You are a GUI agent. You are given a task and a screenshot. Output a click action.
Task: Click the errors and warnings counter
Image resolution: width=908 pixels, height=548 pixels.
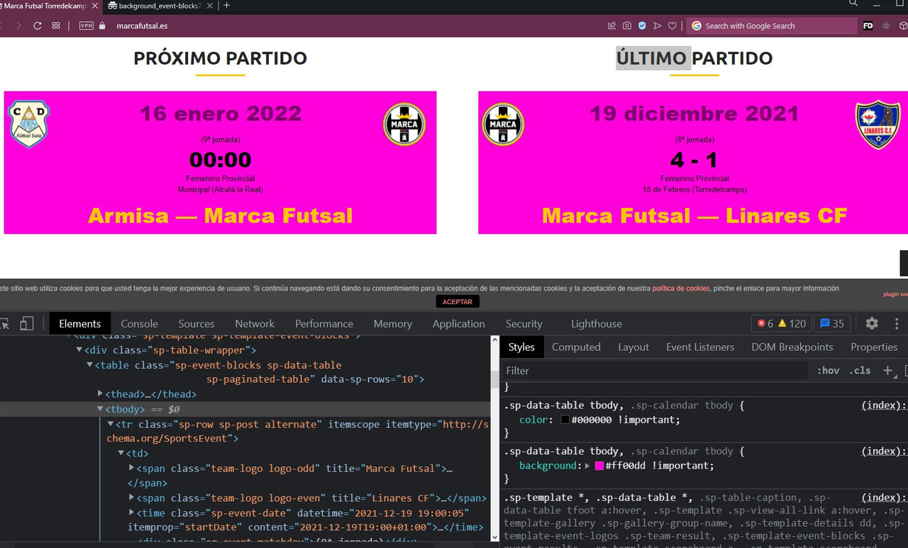[x=781, y=324]
